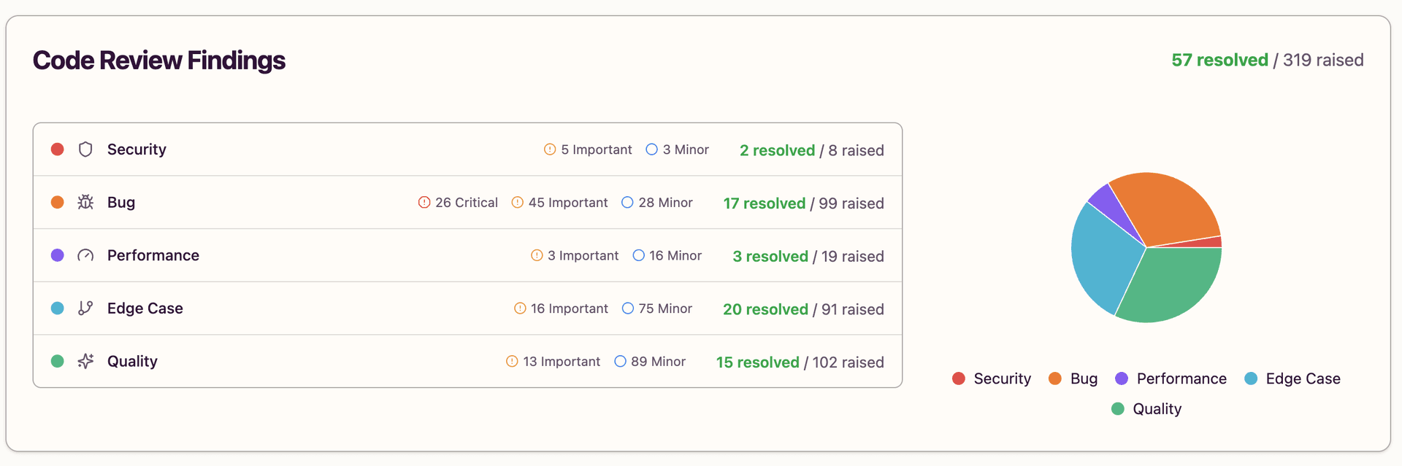
Task: Click the 17 resolved count for Bug
Action: point(764,203)
